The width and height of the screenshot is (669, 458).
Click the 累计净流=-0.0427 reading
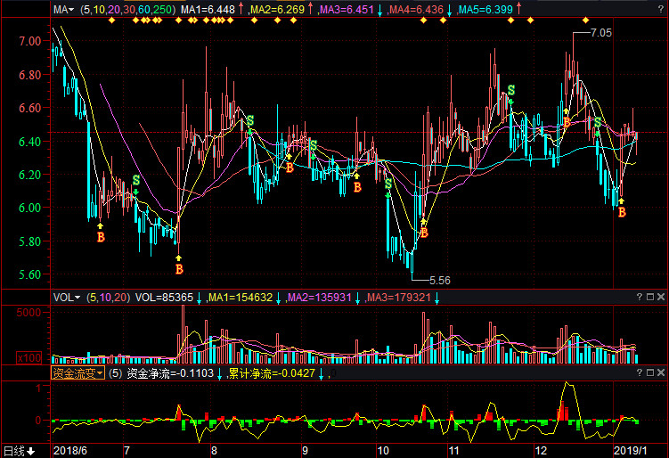(x=272, y=373)
